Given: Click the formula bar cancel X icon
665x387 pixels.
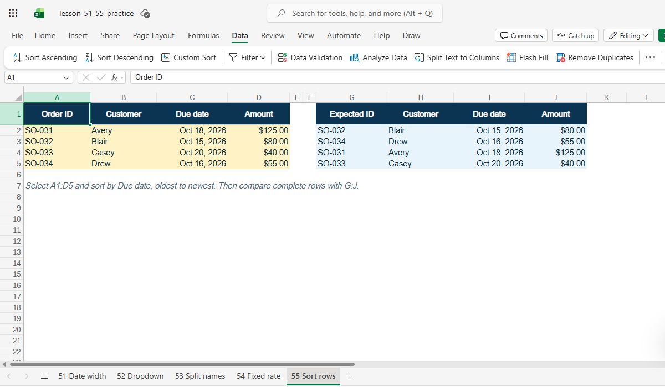Looking at the screenshot, I should point(86,77).
